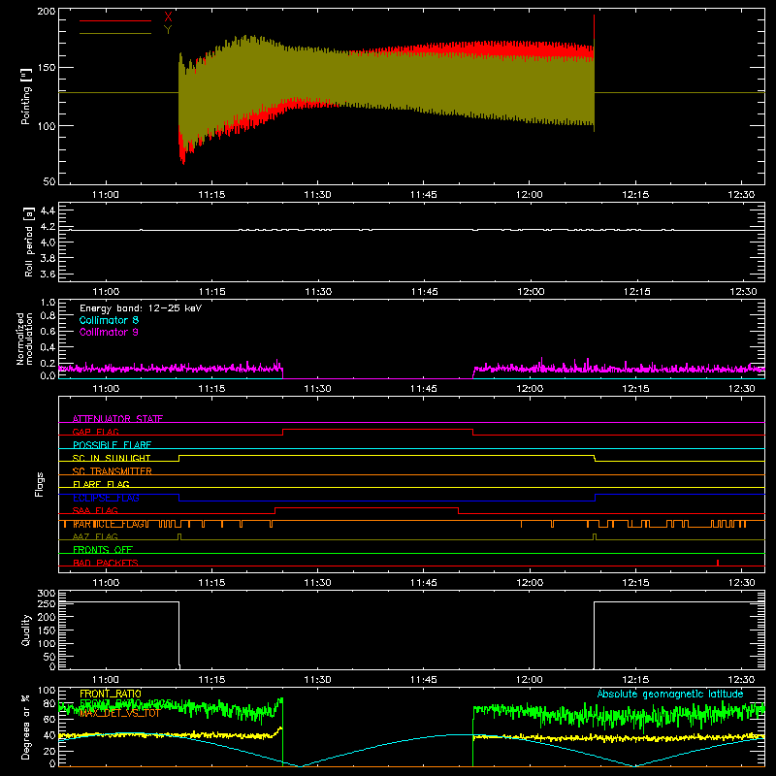Click the olive Y legend label
The image size is (776, 776).
coord(168,30)
